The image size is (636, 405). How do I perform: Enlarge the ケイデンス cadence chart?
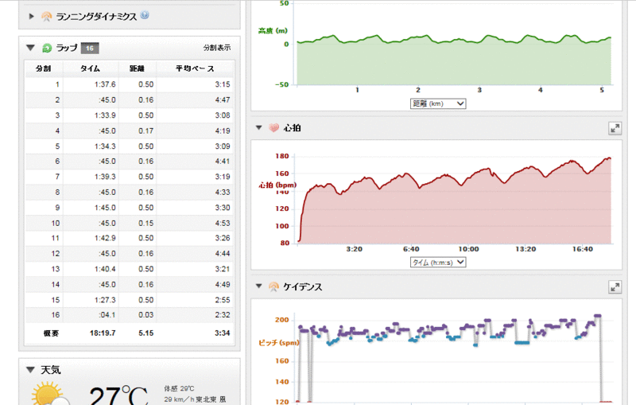pos(615,286)
